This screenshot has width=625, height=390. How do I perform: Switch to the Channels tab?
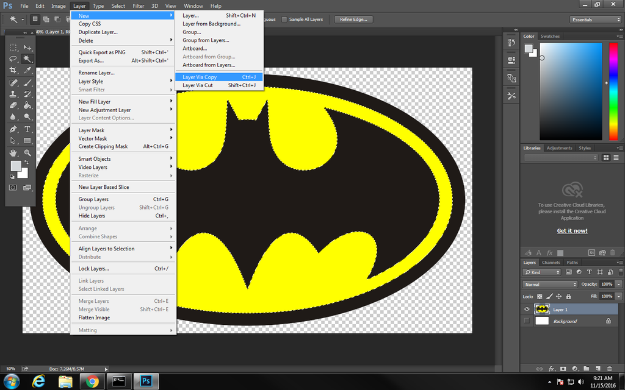(x=551, y=263)
